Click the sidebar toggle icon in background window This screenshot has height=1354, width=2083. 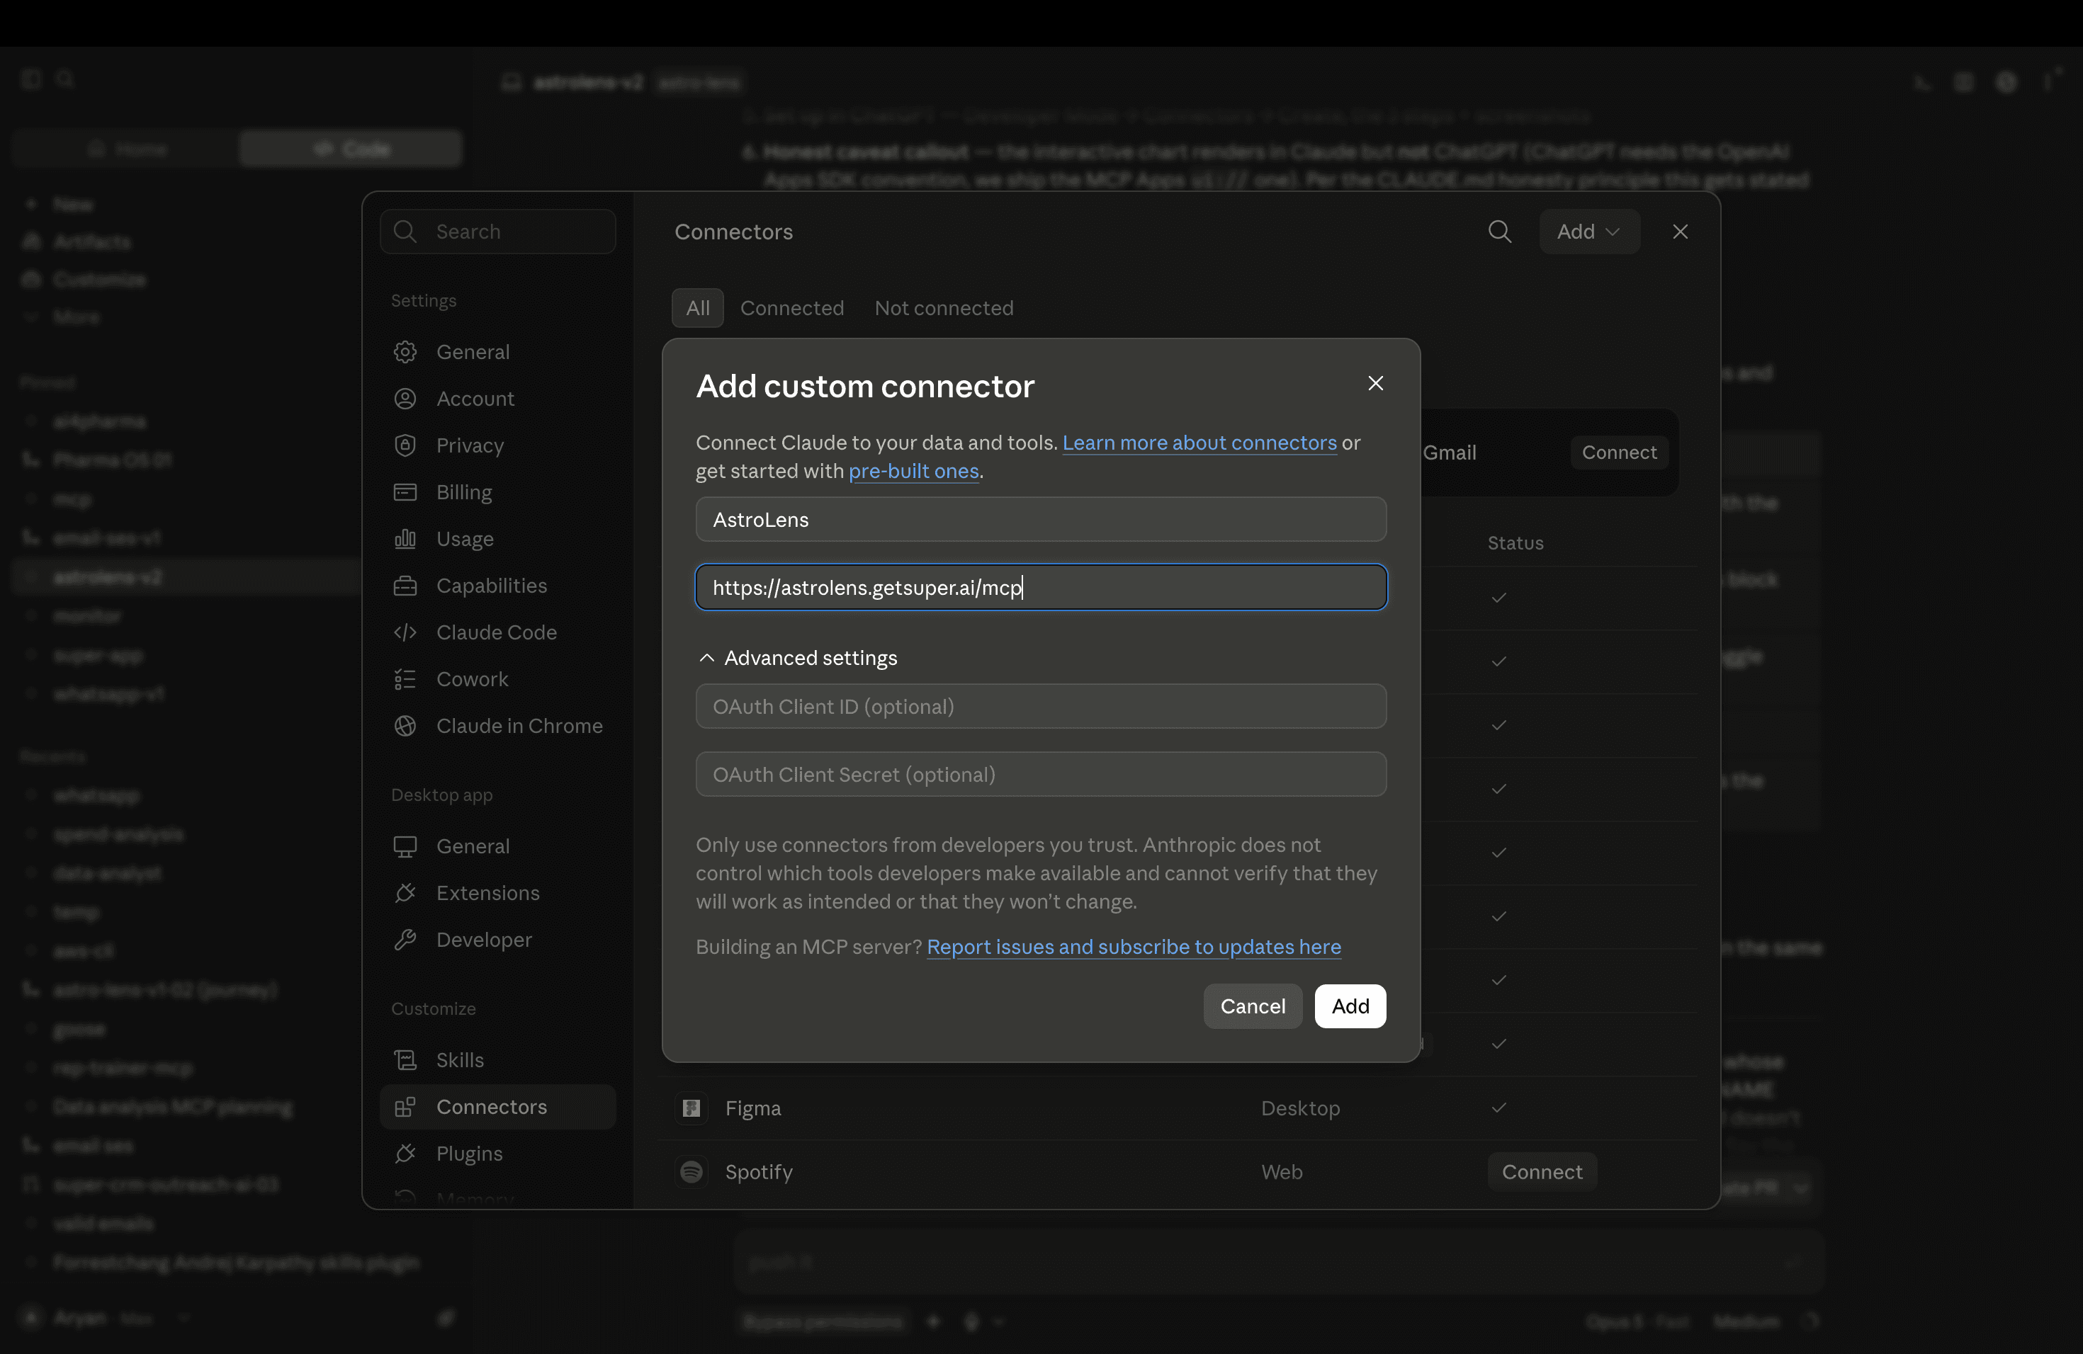click(31, 79)
